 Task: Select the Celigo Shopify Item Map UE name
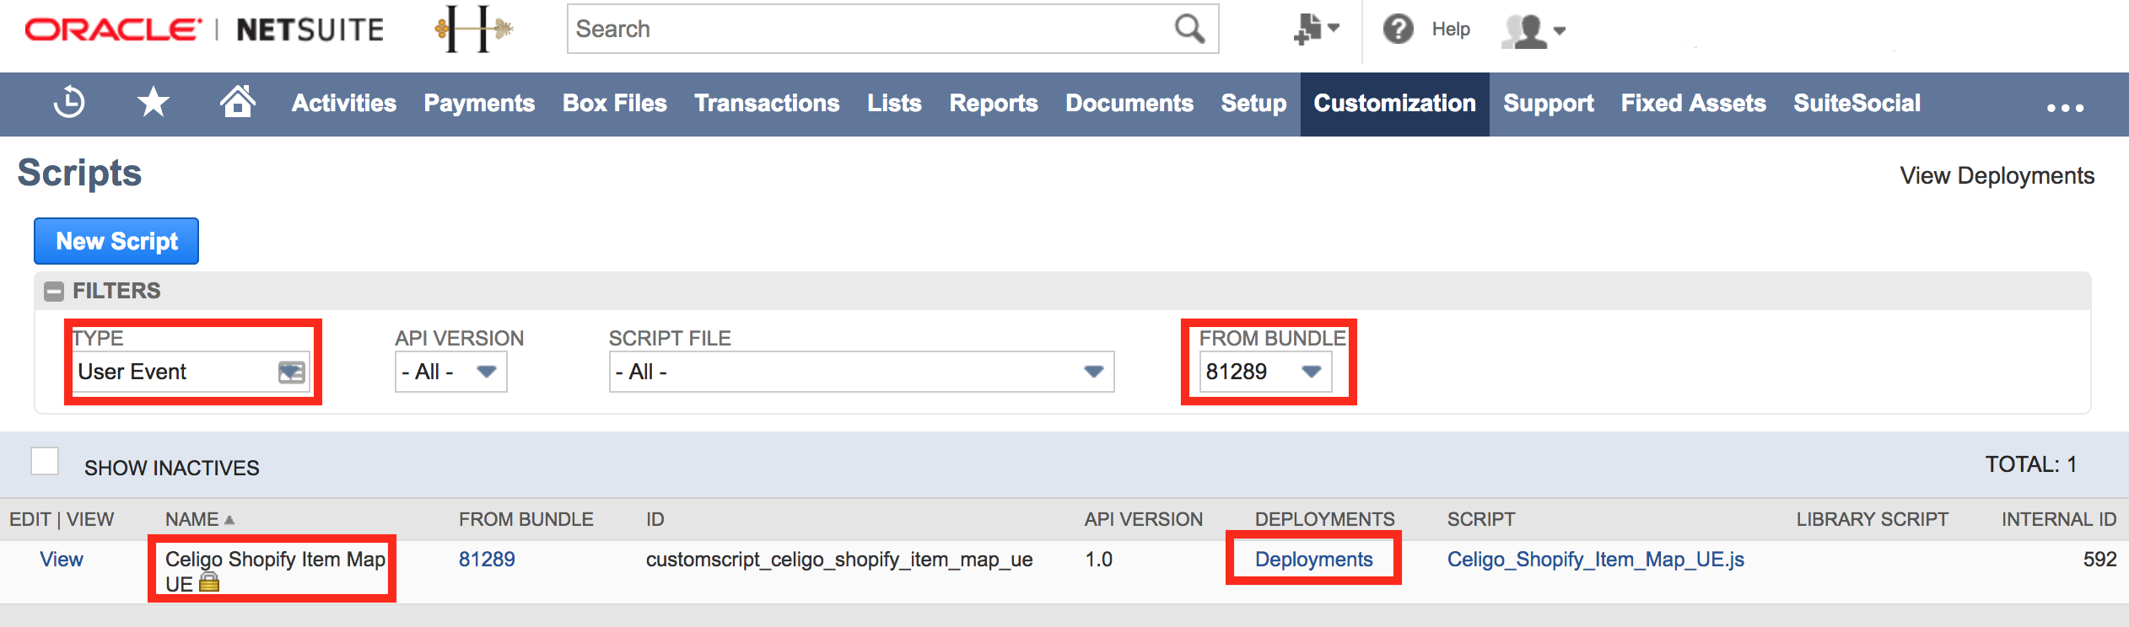(x=275, y=571)
